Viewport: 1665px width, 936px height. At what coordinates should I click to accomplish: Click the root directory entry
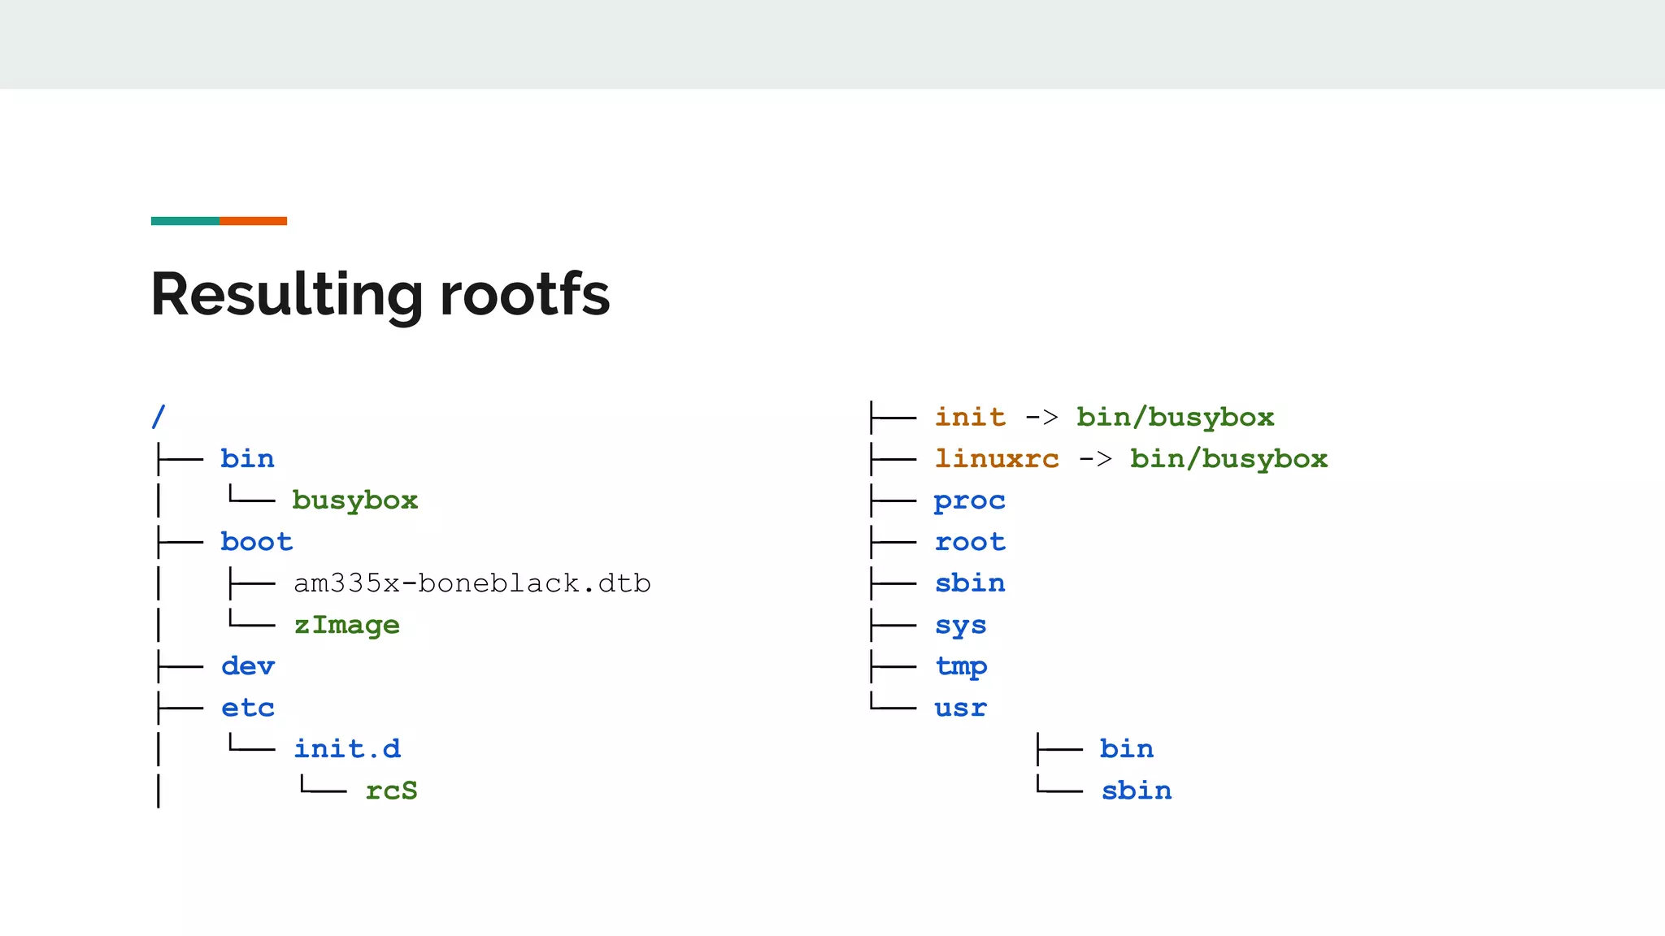coord(970,542)
